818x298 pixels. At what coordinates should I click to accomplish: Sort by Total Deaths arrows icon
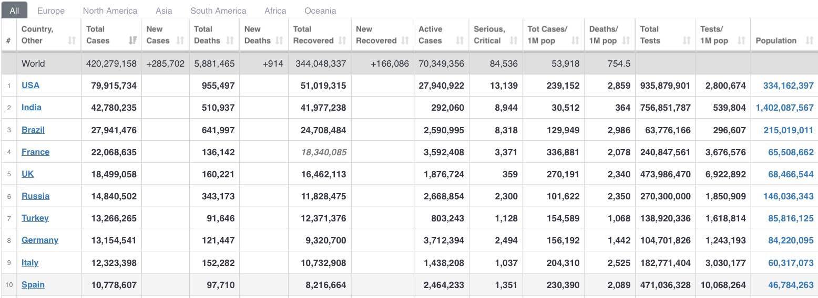230,40
